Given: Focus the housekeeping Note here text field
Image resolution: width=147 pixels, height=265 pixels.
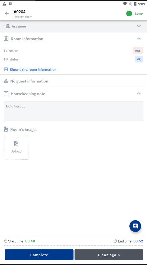Looking at the screenshot, I should (x=73, y=111).
